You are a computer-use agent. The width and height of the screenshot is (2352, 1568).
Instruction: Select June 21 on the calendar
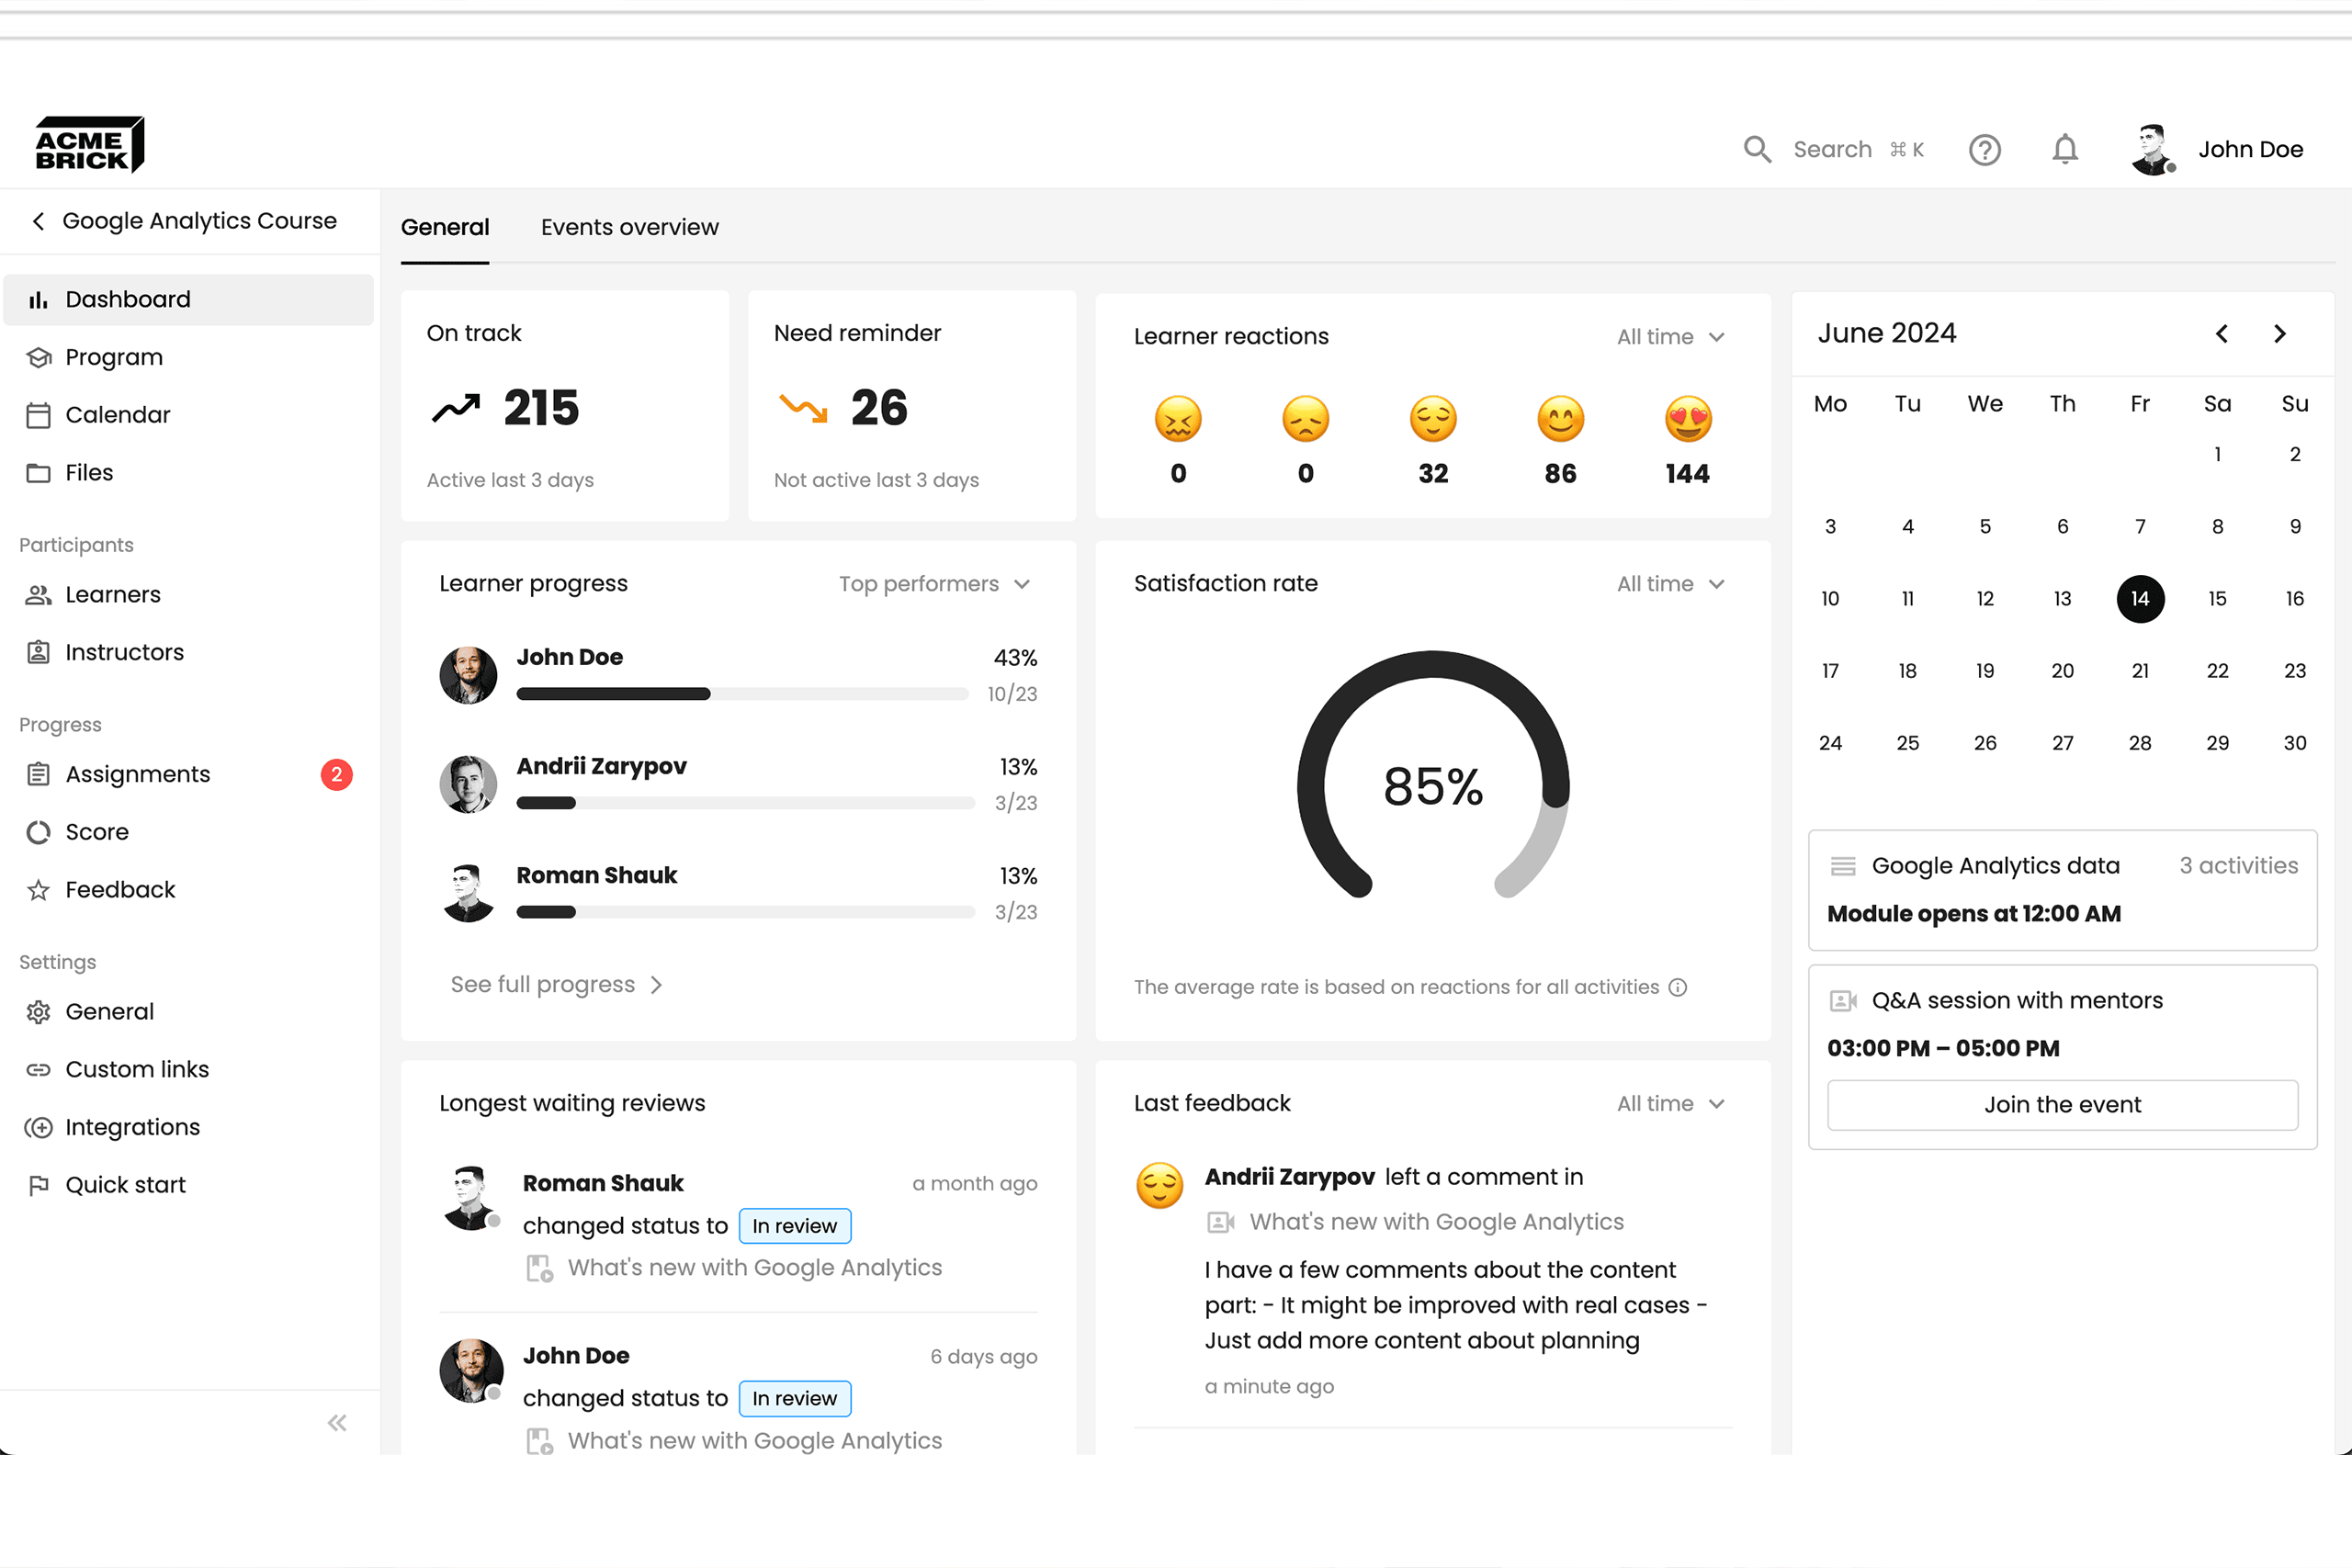pos(2139,671)
